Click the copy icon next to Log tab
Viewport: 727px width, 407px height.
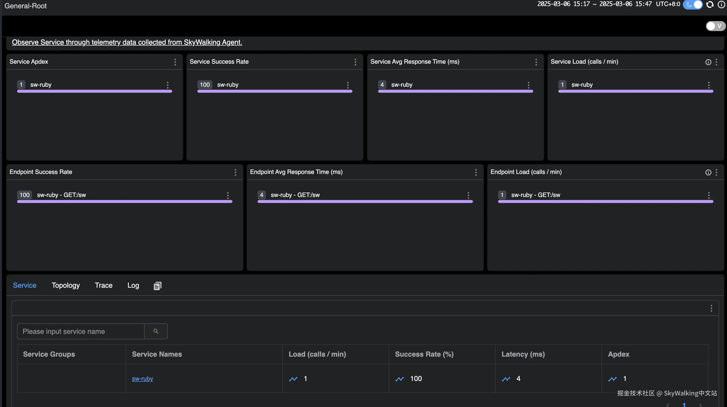coord(157,286)
